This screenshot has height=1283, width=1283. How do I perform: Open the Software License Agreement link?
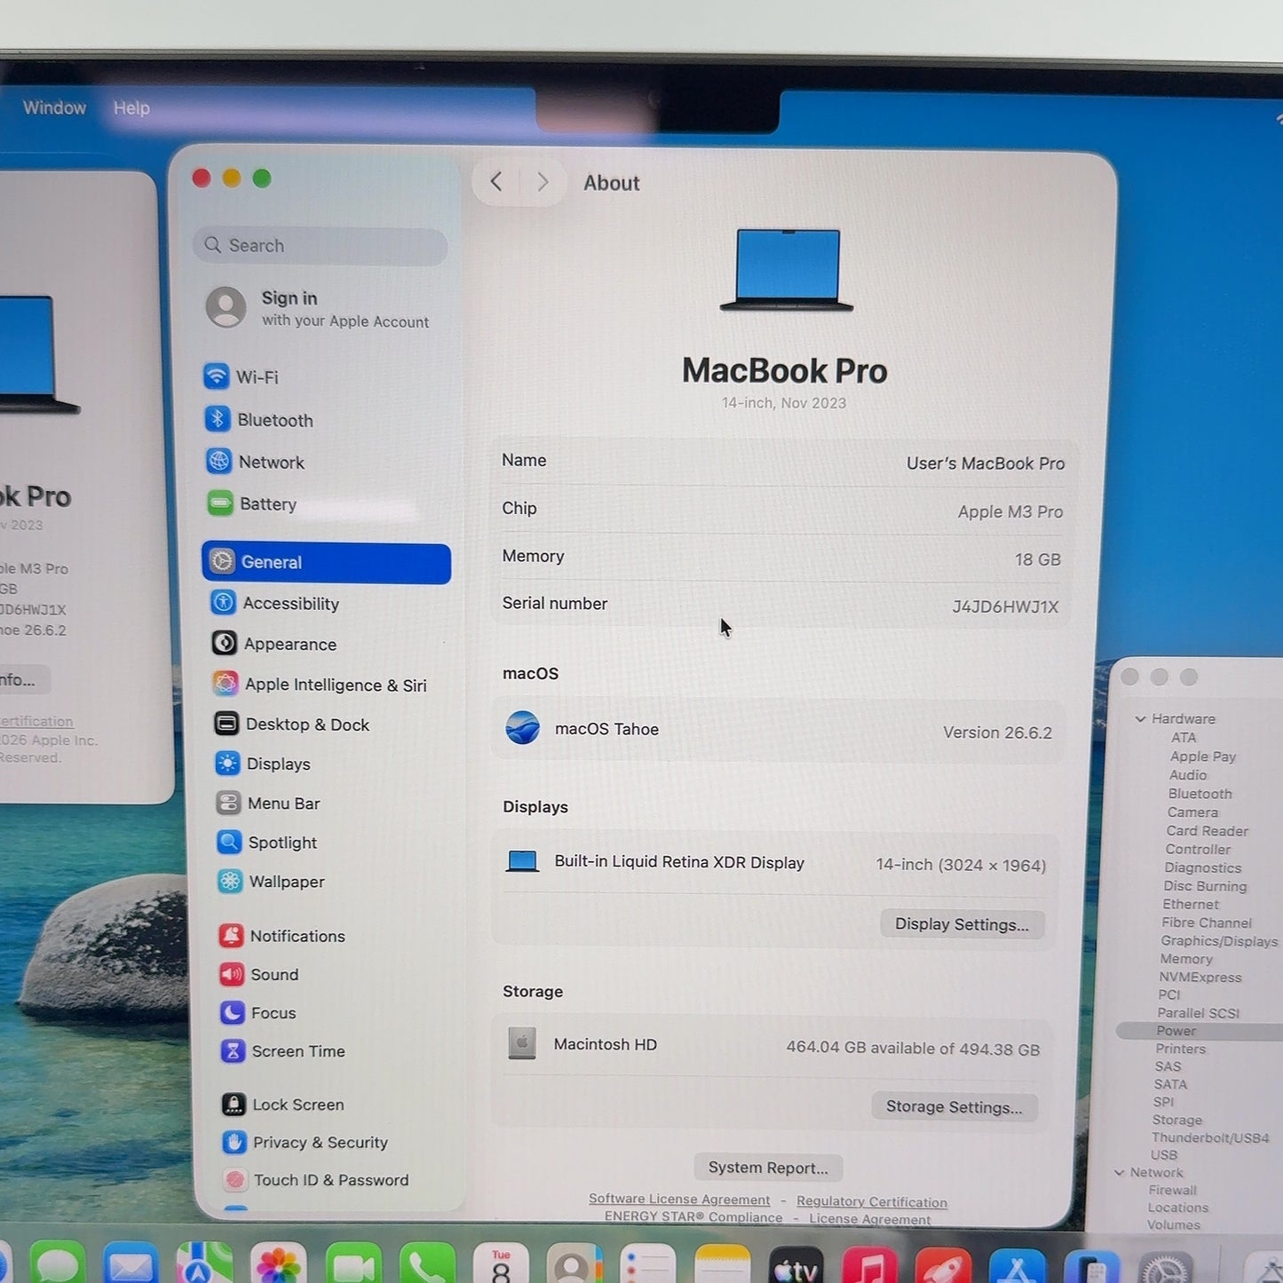(679, 1200)
